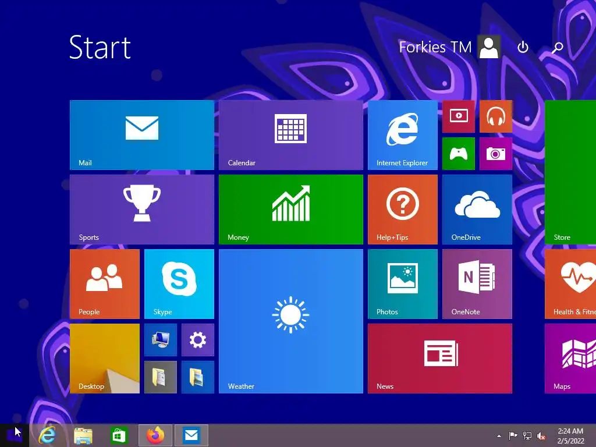Image resolution: width=596 pixels, height=447 pixels.
Task: Click the Start button in taskbar
Action: click(x=14, y=435)
